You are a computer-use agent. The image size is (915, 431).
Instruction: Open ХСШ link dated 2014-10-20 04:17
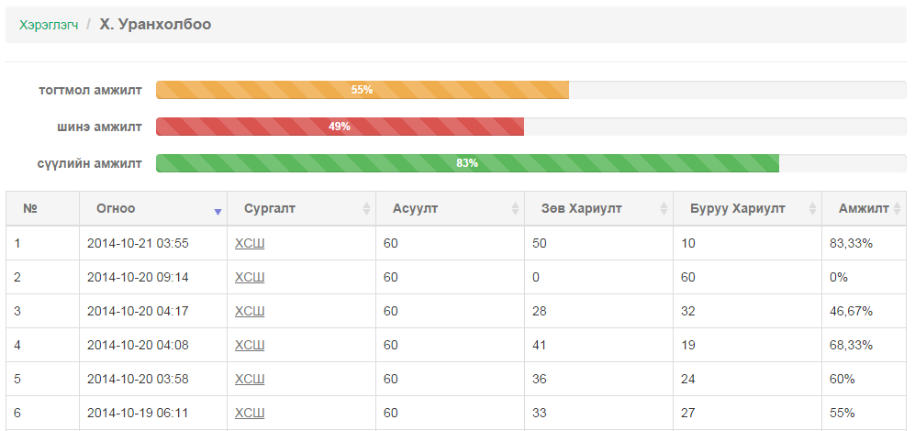pos(250,311)
